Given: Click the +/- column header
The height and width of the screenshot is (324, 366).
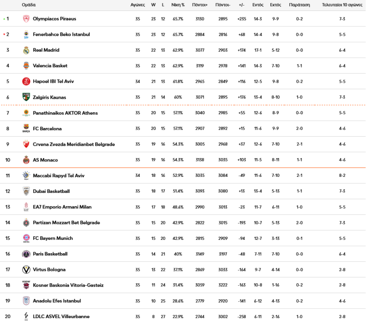Looking at the screenshot, I should pyautogui.click(x=241, y=5).
